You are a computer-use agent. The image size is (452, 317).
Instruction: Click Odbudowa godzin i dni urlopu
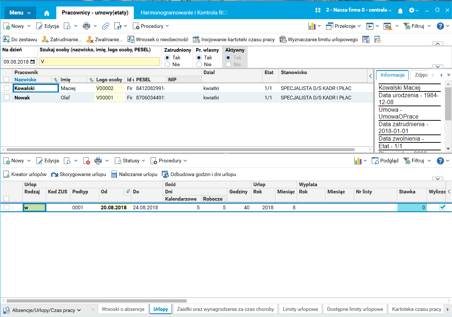point(199,174)
